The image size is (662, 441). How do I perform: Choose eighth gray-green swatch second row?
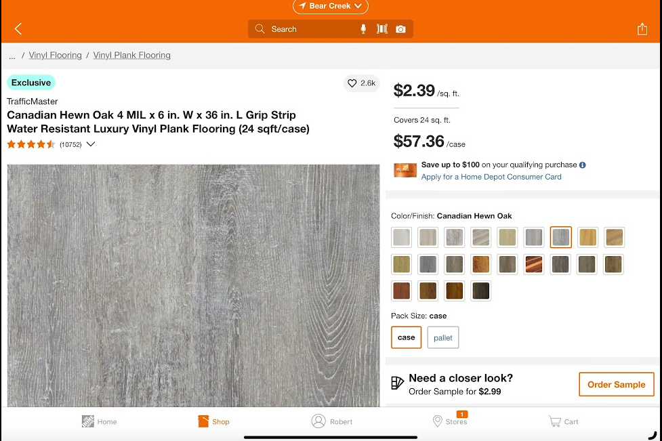[x=587, y=264]
